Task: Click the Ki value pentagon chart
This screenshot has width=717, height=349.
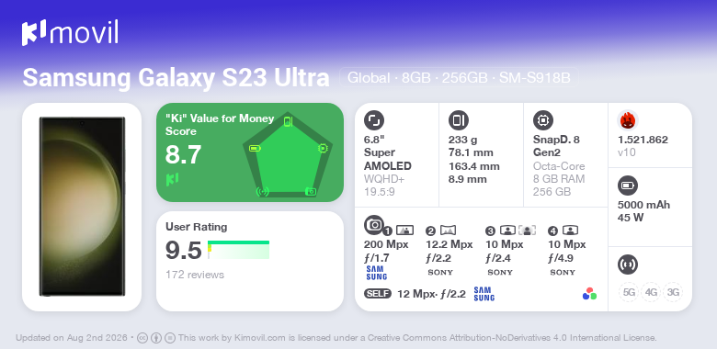Action: click(x=288, y=155)
